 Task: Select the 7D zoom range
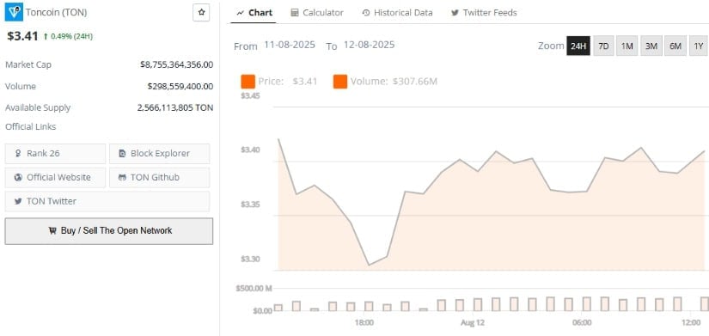(x=603, y=46)
